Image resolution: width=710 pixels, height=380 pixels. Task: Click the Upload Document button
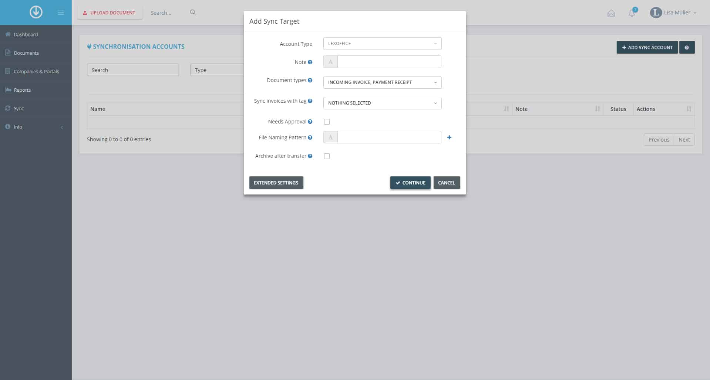coord(110,13)
